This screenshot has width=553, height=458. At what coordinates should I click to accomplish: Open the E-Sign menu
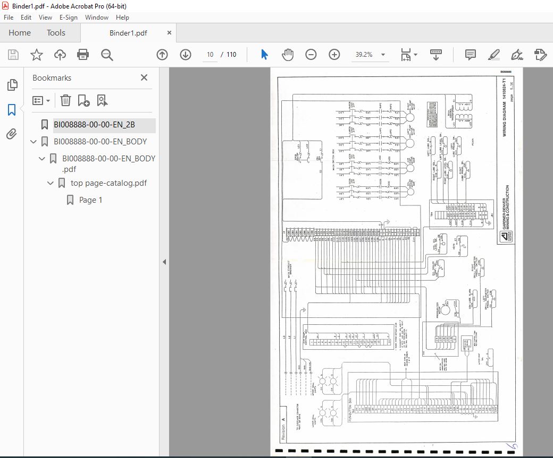tap(69, 18)
